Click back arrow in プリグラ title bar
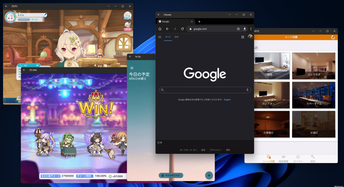344x187 pixels. (x=6, y=6)
